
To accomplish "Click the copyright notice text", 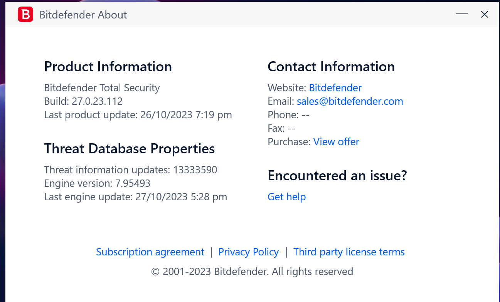I will click(x=252, y=272).
